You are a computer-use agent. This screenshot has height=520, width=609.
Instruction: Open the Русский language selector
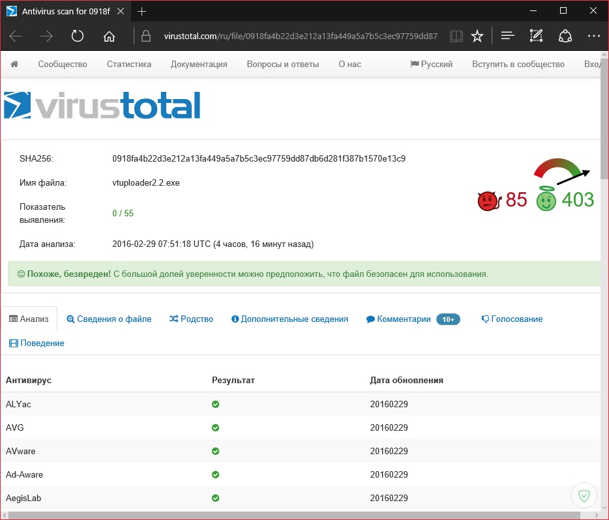click(432, 65)
